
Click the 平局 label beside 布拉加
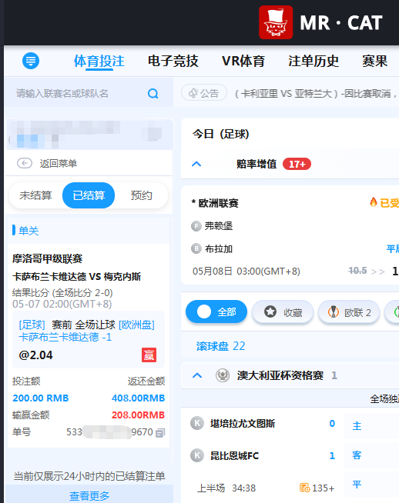pyautogui.click(x=392, y=248)
